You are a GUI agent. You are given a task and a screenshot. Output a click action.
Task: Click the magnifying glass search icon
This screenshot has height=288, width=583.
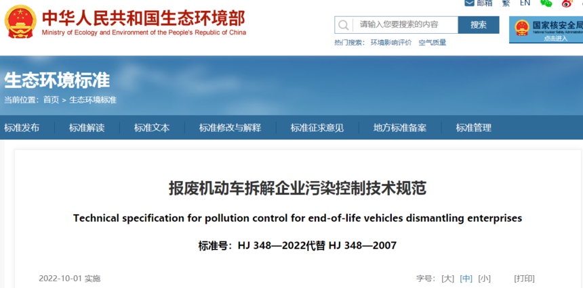[344, 25]
